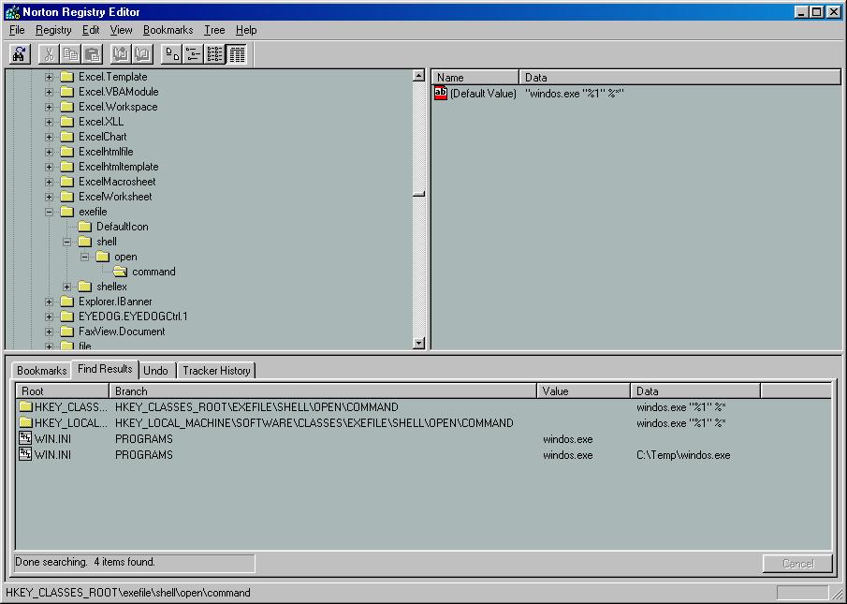The image size is (847, 604).
Task: Select the Find Results tab
Action: pos(105,369)
